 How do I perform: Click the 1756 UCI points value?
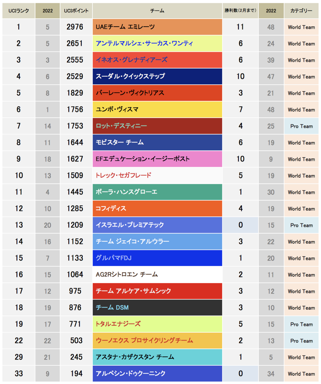pyautogui.click(x=75, y=110)
